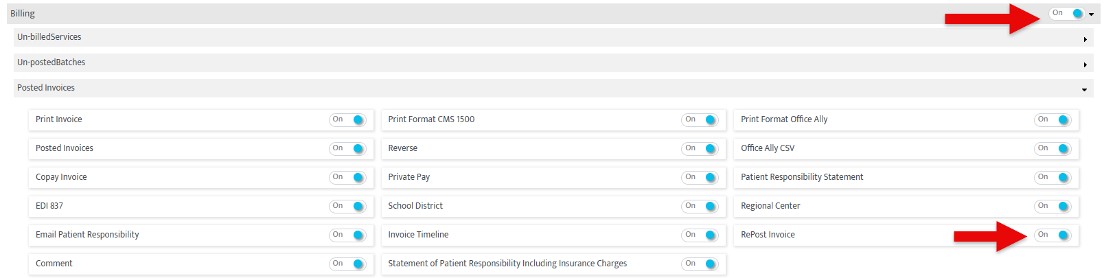Disable Print Format CMS 1500 switch

700,120
